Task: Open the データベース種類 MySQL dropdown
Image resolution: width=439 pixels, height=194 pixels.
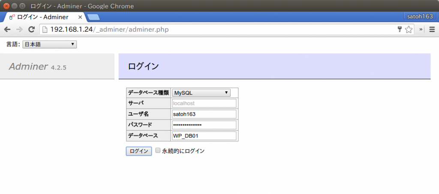Action: click(201, 93)
